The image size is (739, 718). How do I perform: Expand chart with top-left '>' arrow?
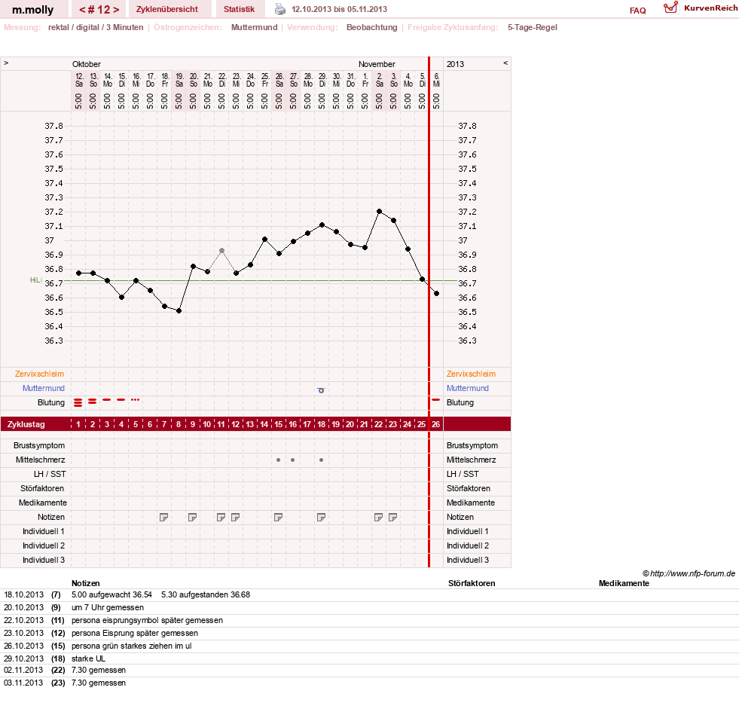[x=6, y=63]
